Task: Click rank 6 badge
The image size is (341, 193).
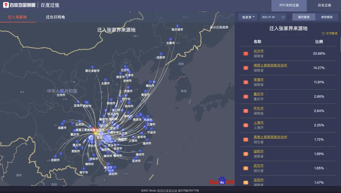Action: click(x=246, y=125)
